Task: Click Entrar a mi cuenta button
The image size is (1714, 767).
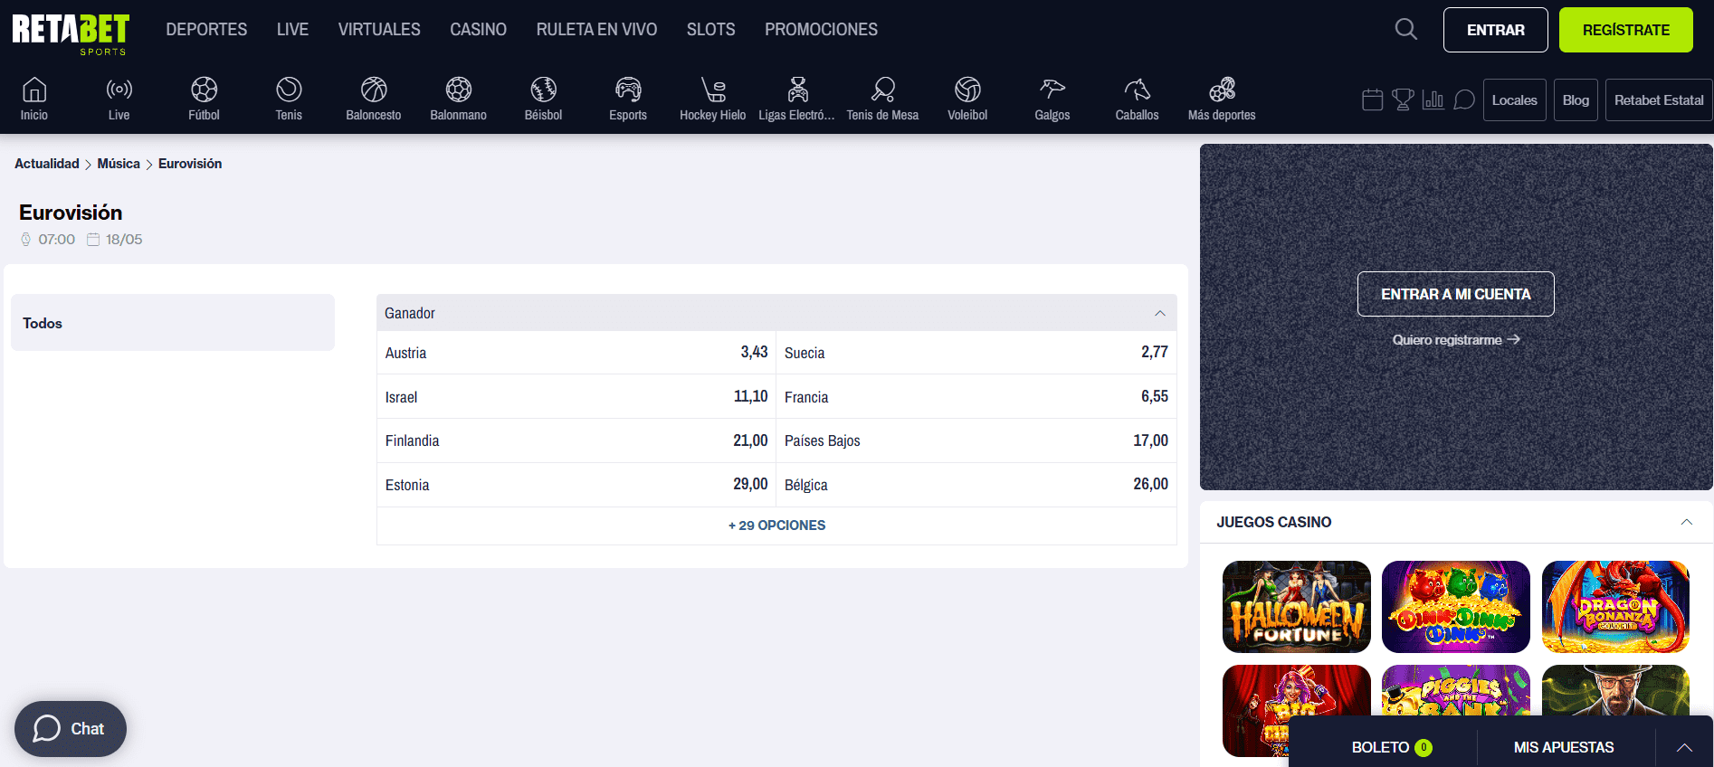Action: pyautogui.click(x=1455, y=294)
